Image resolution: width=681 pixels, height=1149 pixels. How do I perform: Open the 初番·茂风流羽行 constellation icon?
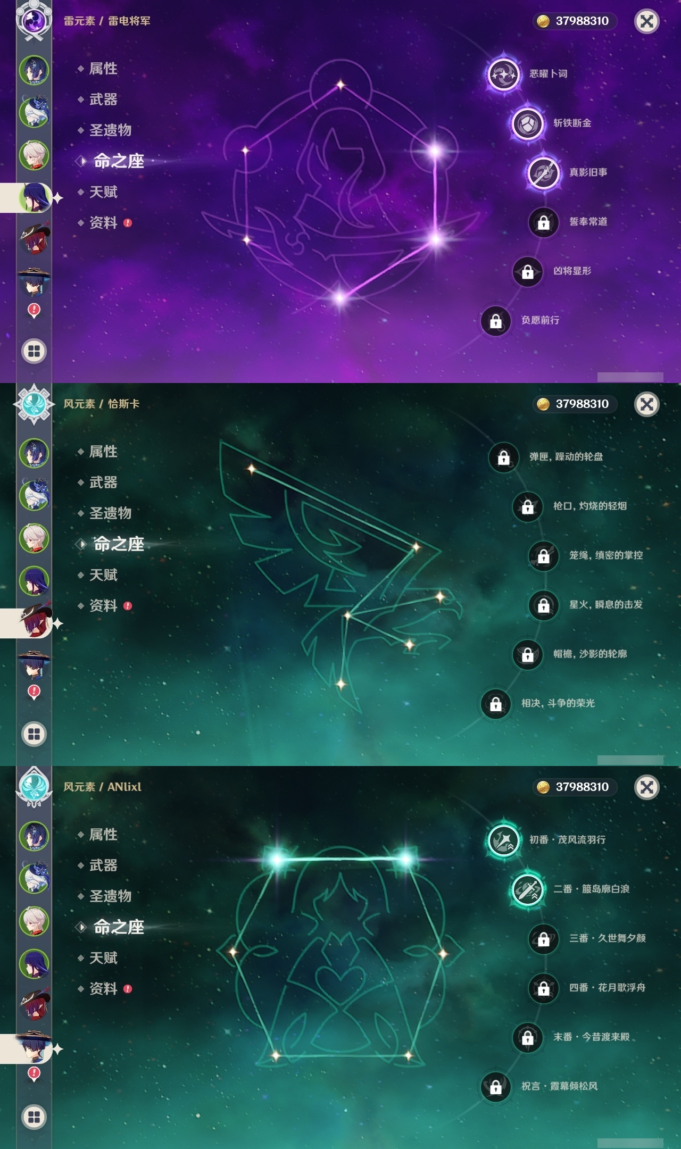503,840
